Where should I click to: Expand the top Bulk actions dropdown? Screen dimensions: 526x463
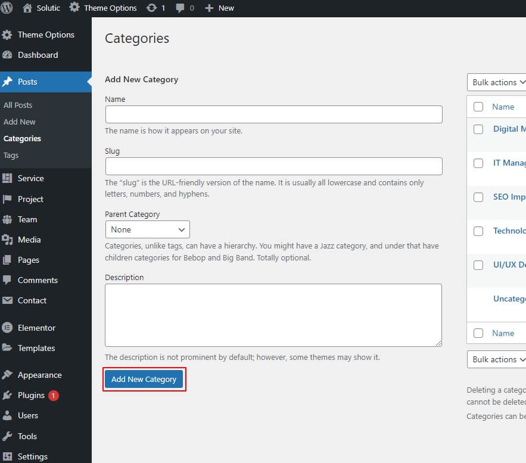click(497, 82)
